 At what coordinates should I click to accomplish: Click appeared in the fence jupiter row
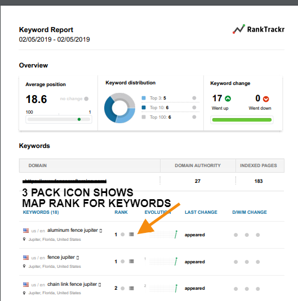pos(194,262)
